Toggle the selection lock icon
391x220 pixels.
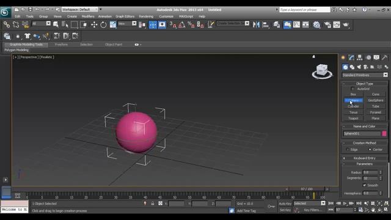(153, 204)
